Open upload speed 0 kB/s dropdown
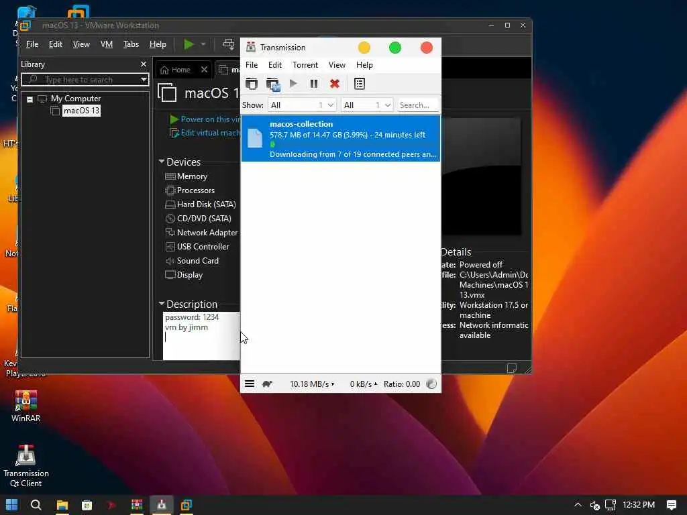The width and height of the screenshot is (687, 515). click(x=363, y=384)
